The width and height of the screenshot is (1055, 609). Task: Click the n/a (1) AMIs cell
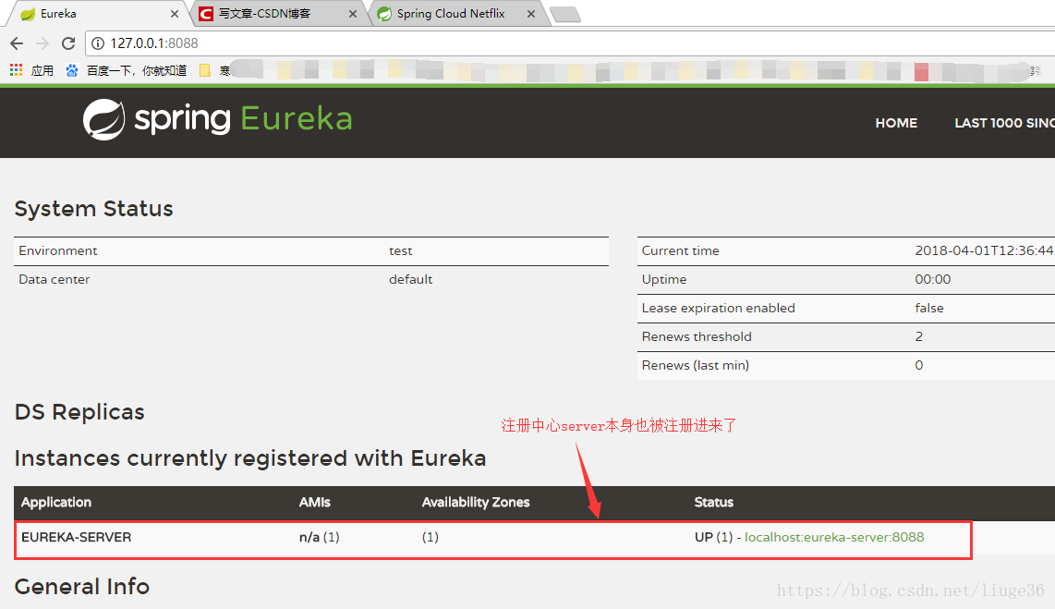tap(319, 537)
